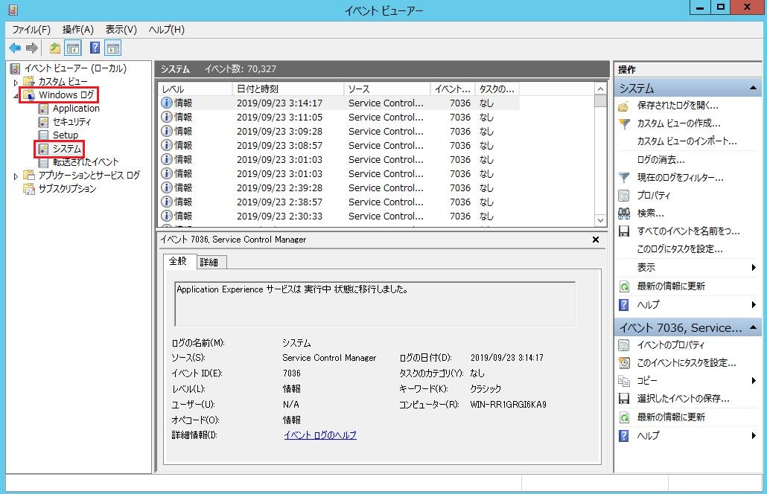
Task: Click カスタム ビューのインポート… action
Action: (x=687, y=141)
